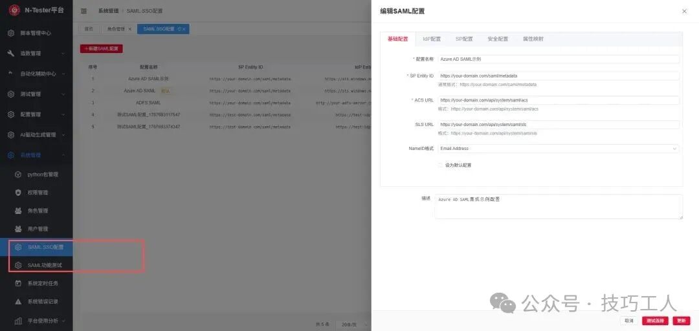Open 用户管理 via its people icon

(18, 229)
